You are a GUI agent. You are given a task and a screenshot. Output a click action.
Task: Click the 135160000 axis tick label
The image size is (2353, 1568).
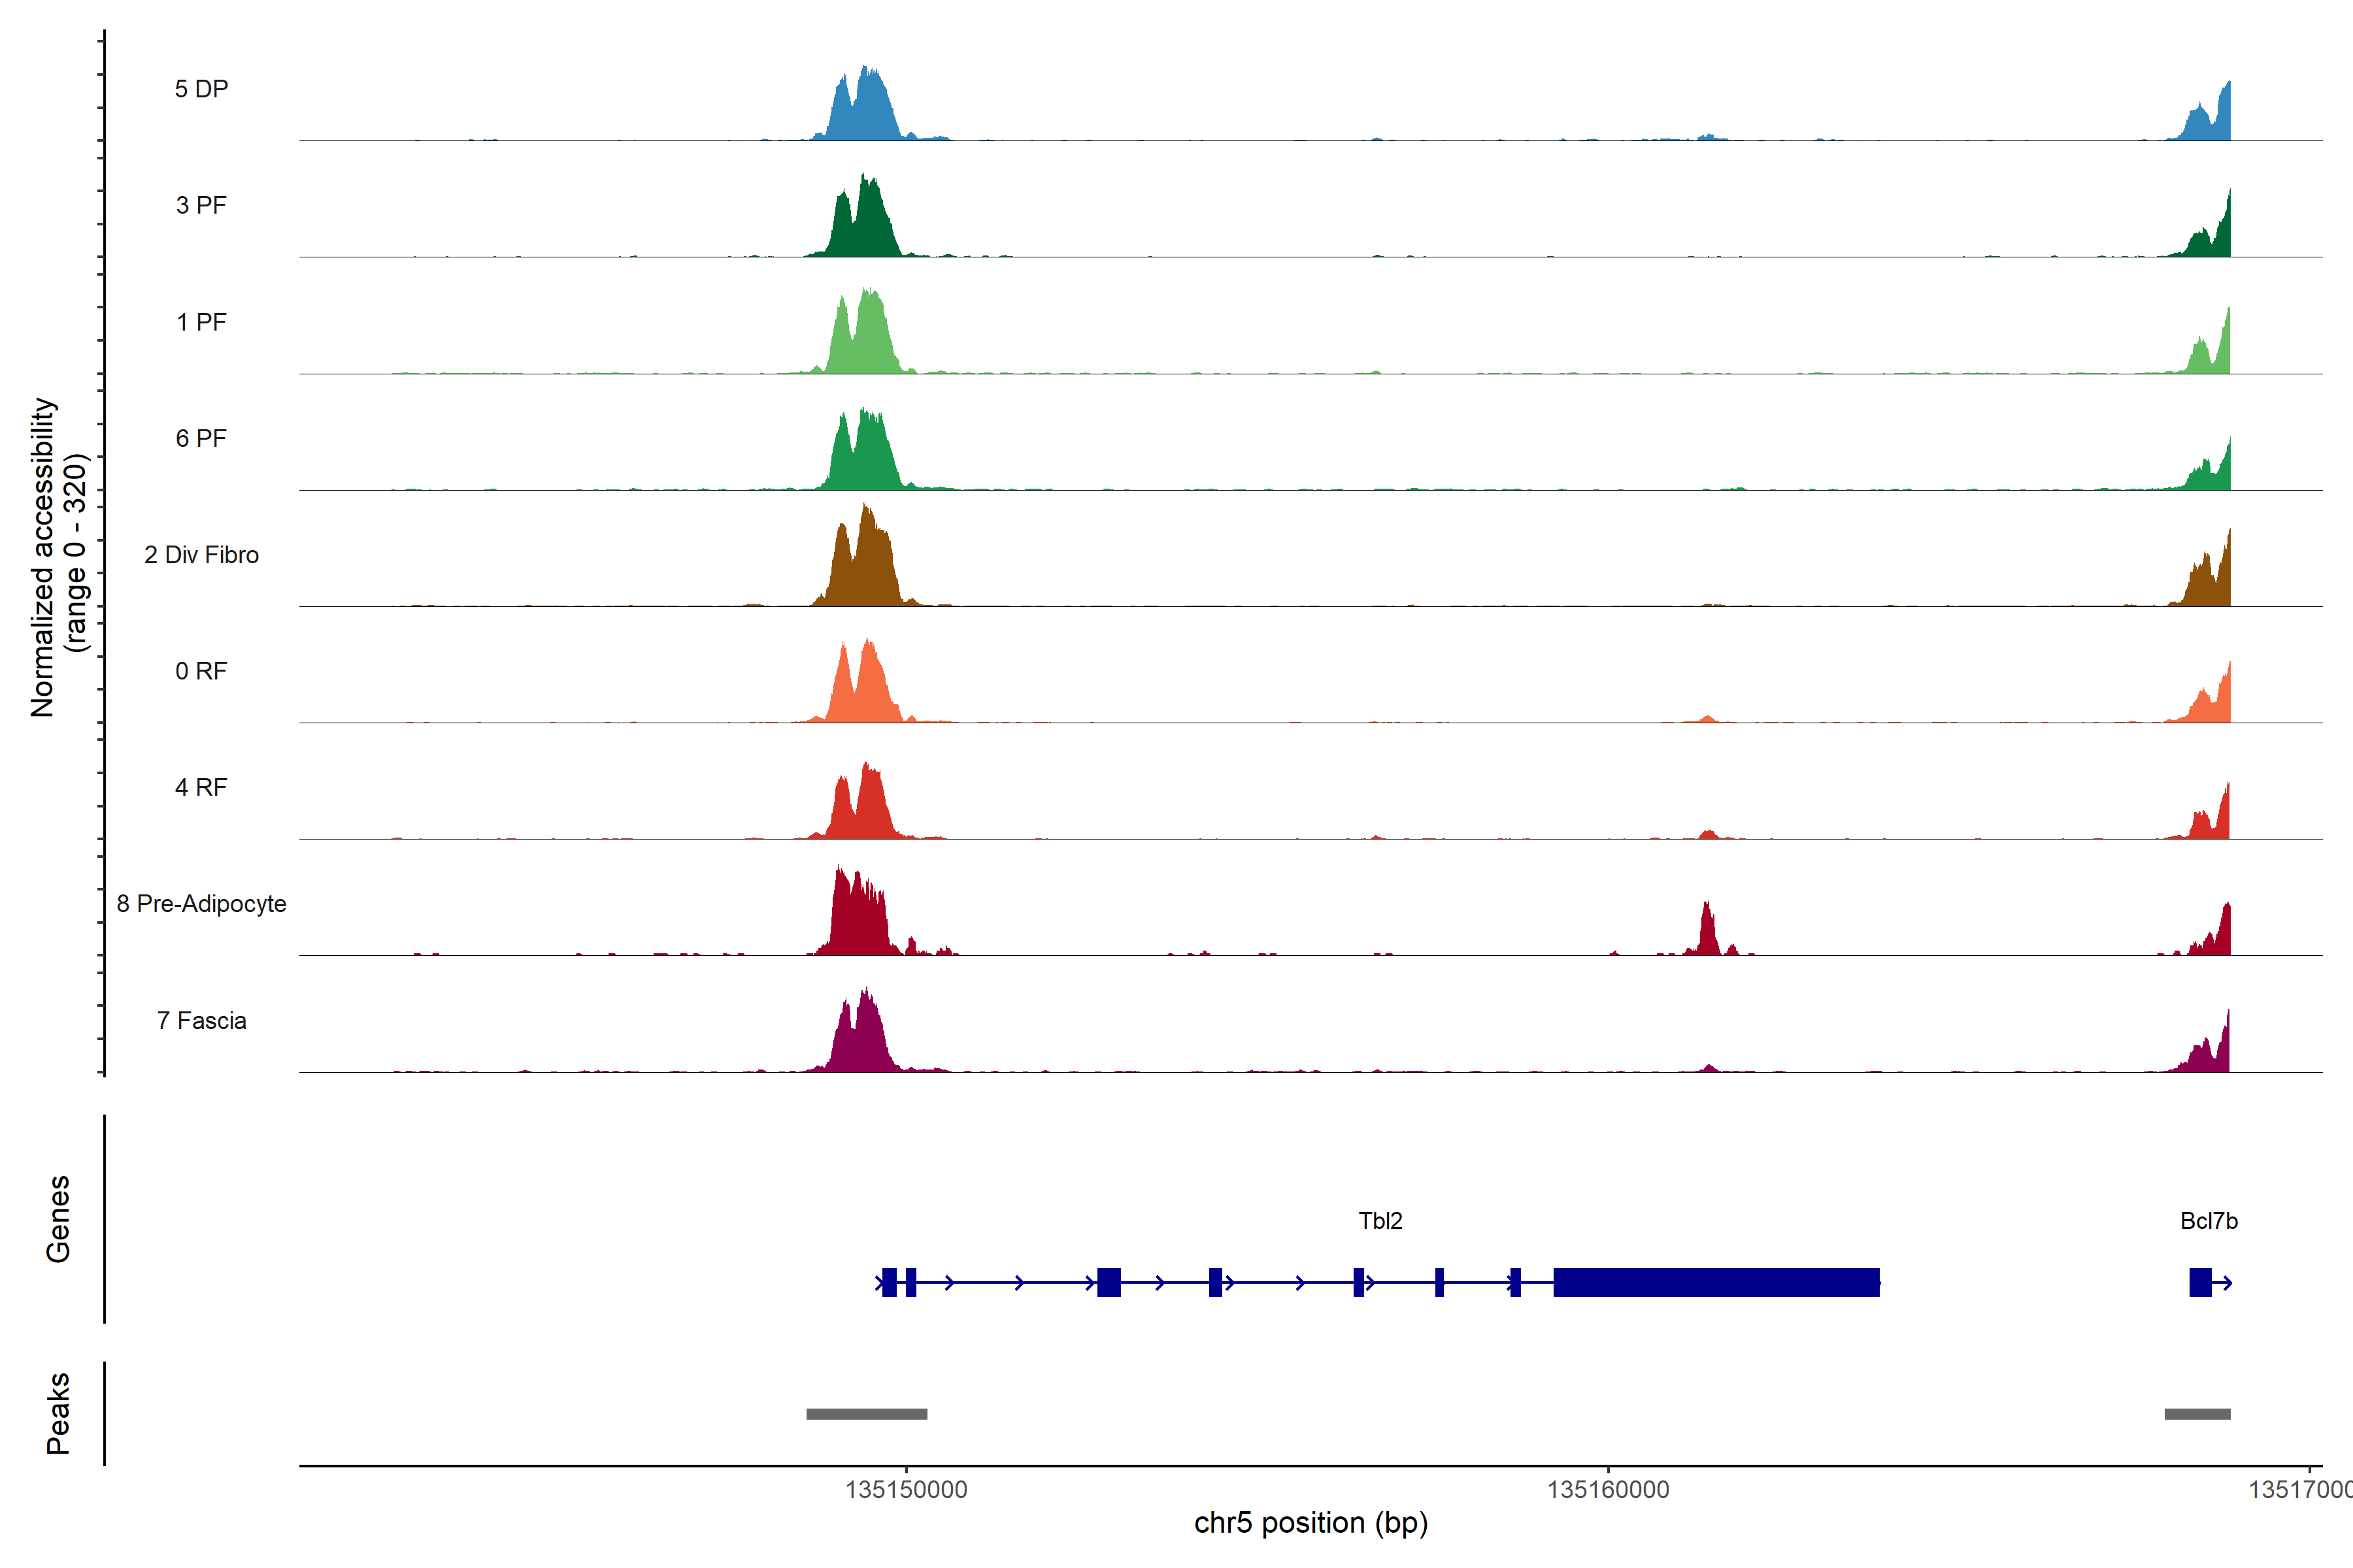pos(1608,1489)
